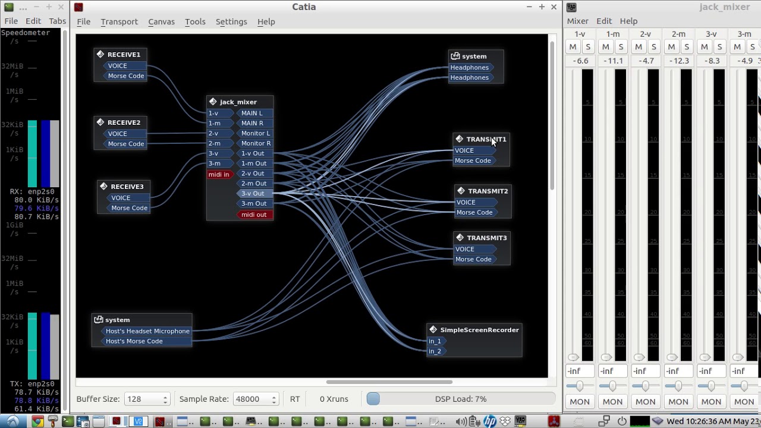The height and width of the screenshot is (428, 761).
Task: Solo channel 2-v in jack_mixer
Action: (654, 47)
